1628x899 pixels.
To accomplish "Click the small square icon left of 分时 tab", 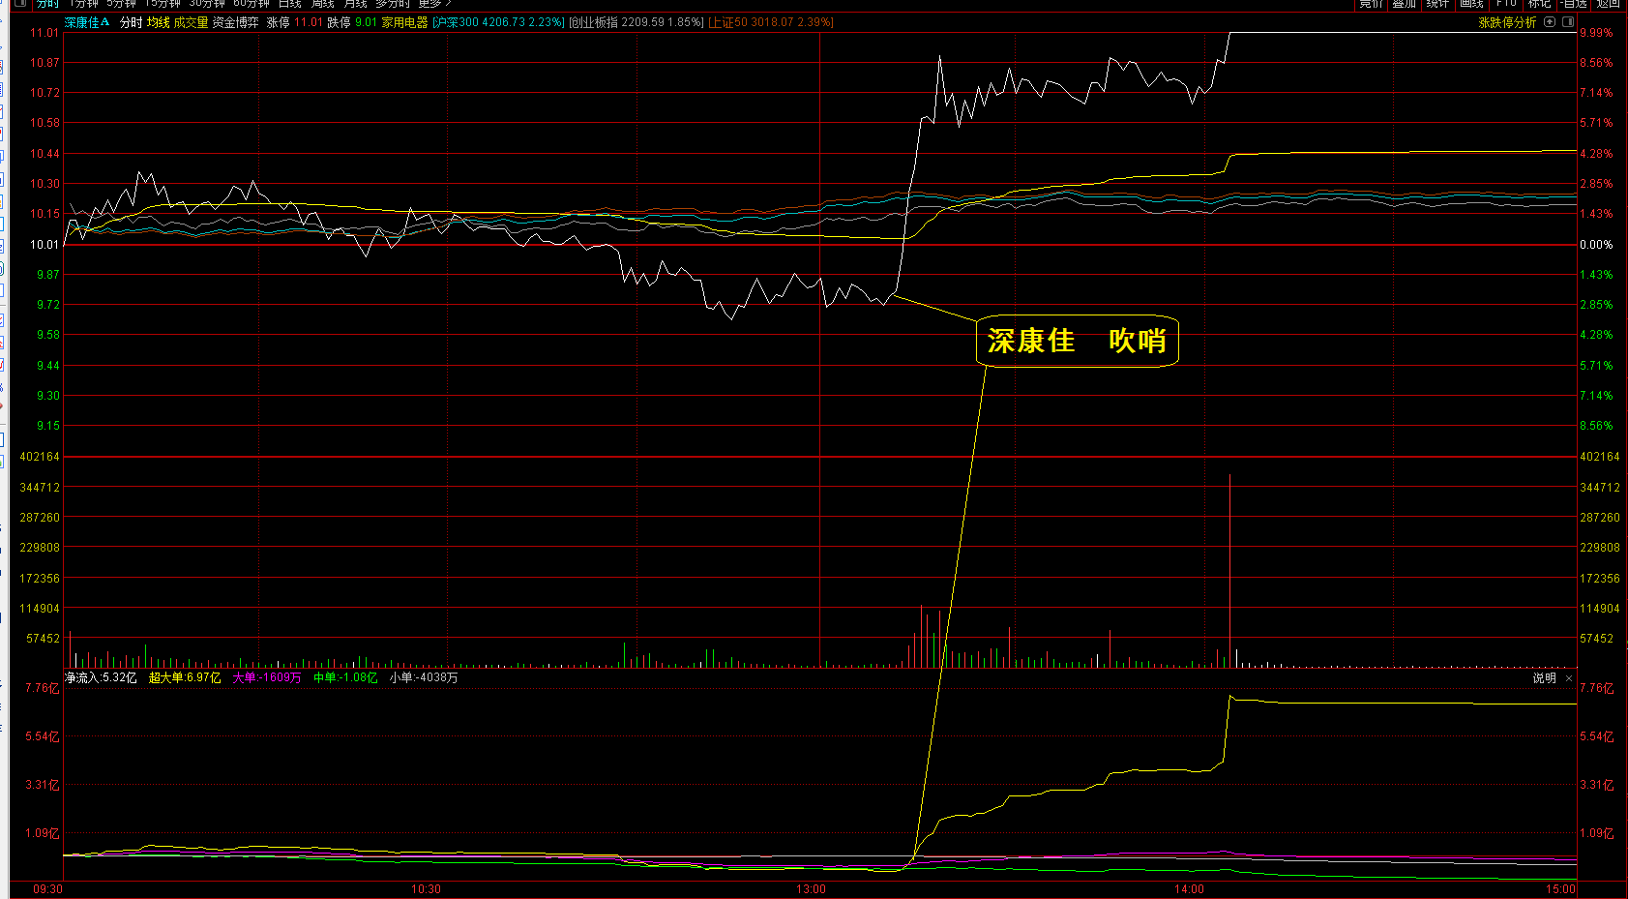I will point(19,4).
